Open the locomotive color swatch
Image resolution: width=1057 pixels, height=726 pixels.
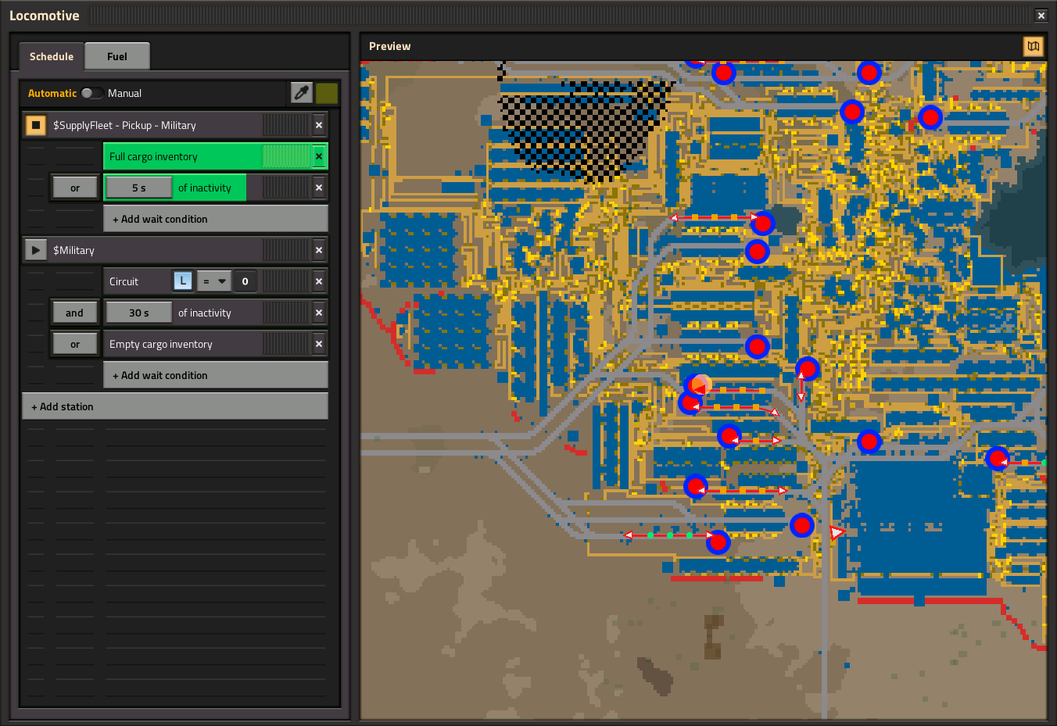pos(327,92)
